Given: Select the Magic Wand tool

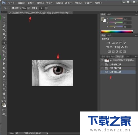Looking at the screenshot, I should click(4, 30).
